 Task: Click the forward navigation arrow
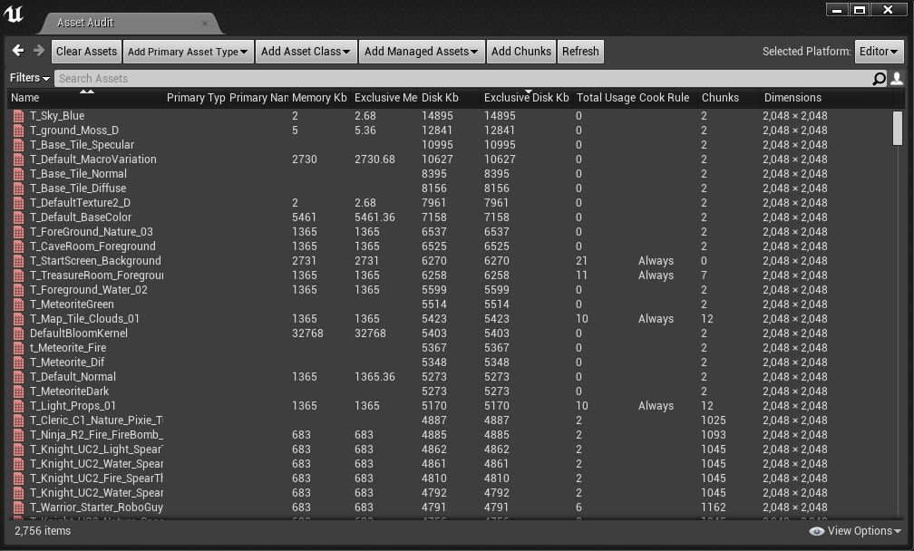click(36, 51)
